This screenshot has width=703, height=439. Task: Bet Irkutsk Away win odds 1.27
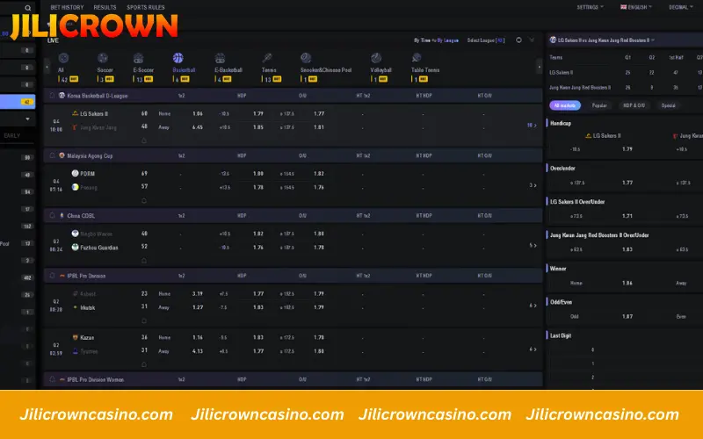click(x=197, y=307)
